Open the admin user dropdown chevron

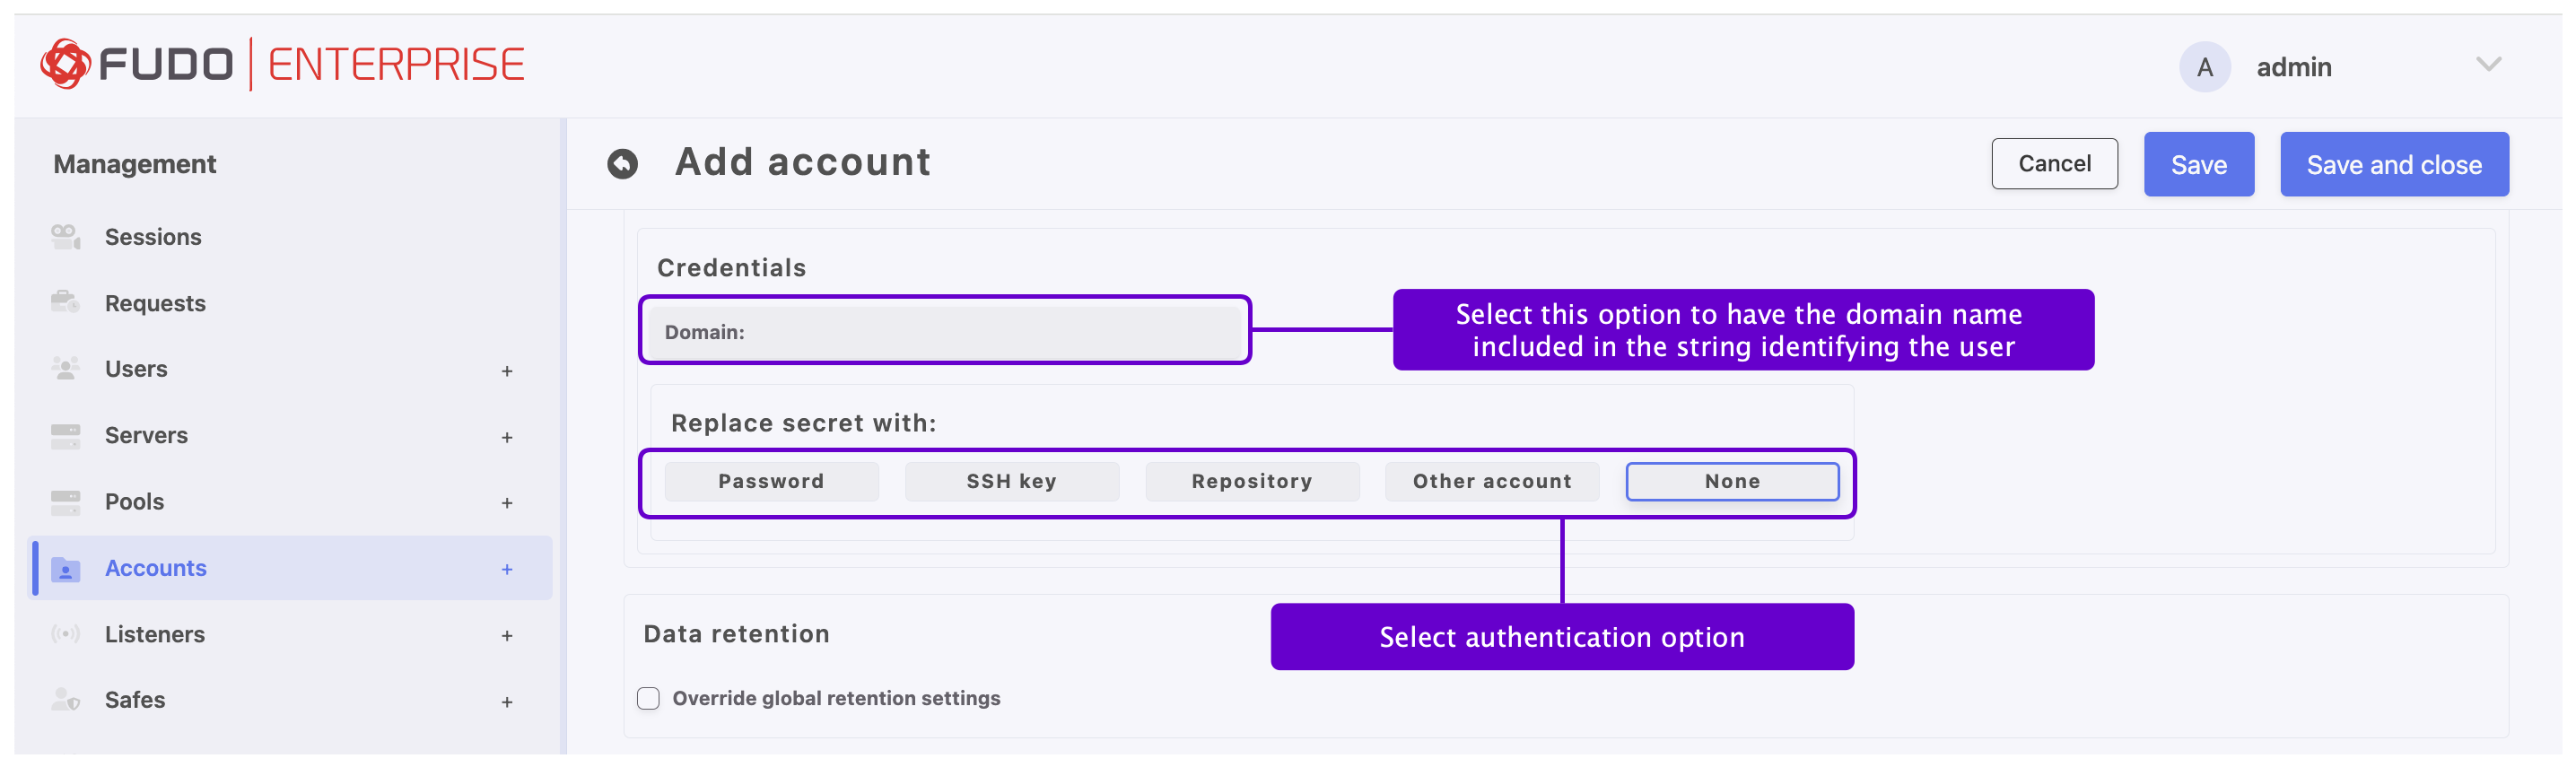pos(2488,65)
